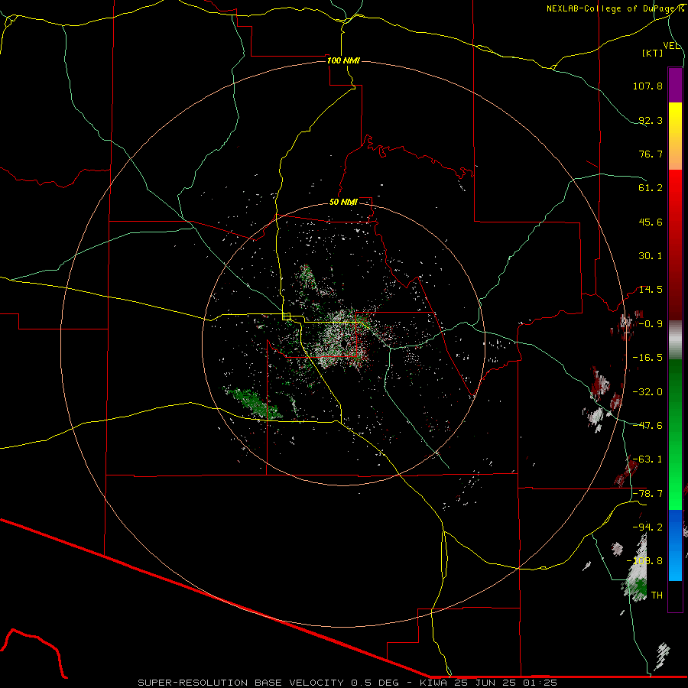Viewport: 688px width, 688px height.
Task: Select the 61.2 velocity scale value
Action: pyautogui.click(x=651, y=188)
